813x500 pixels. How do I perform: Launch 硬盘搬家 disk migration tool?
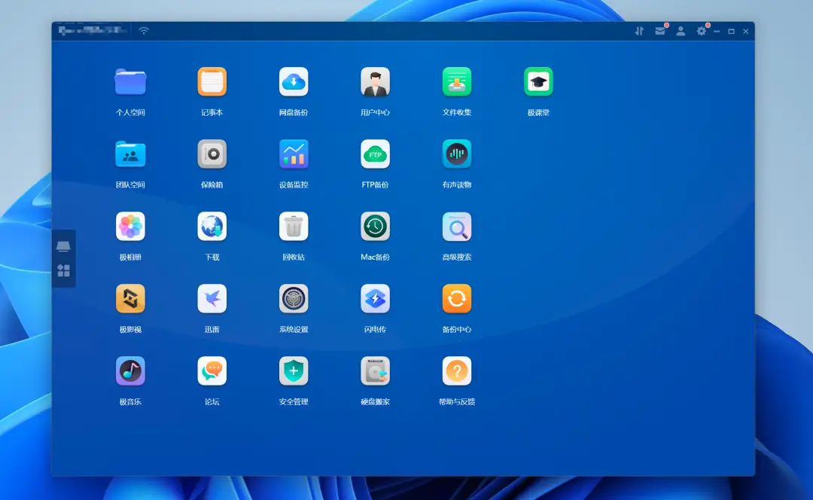[375, 371]
